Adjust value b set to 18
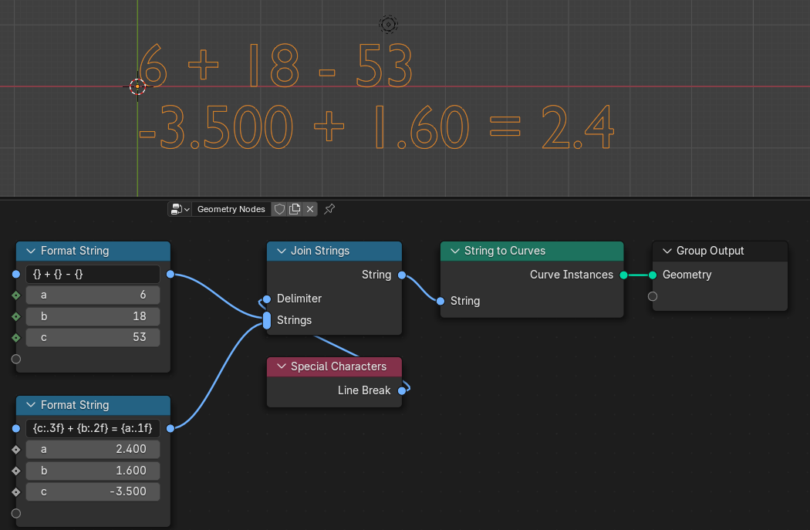The height and width of the screenshot is (530, 810). [93, 316]
